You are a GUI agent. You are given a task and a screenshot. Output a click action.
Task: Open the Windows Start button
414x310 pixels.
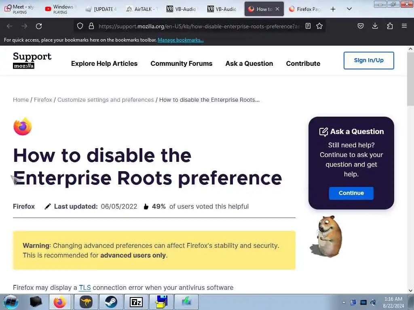pyautogui.click(x=11, y=302)
